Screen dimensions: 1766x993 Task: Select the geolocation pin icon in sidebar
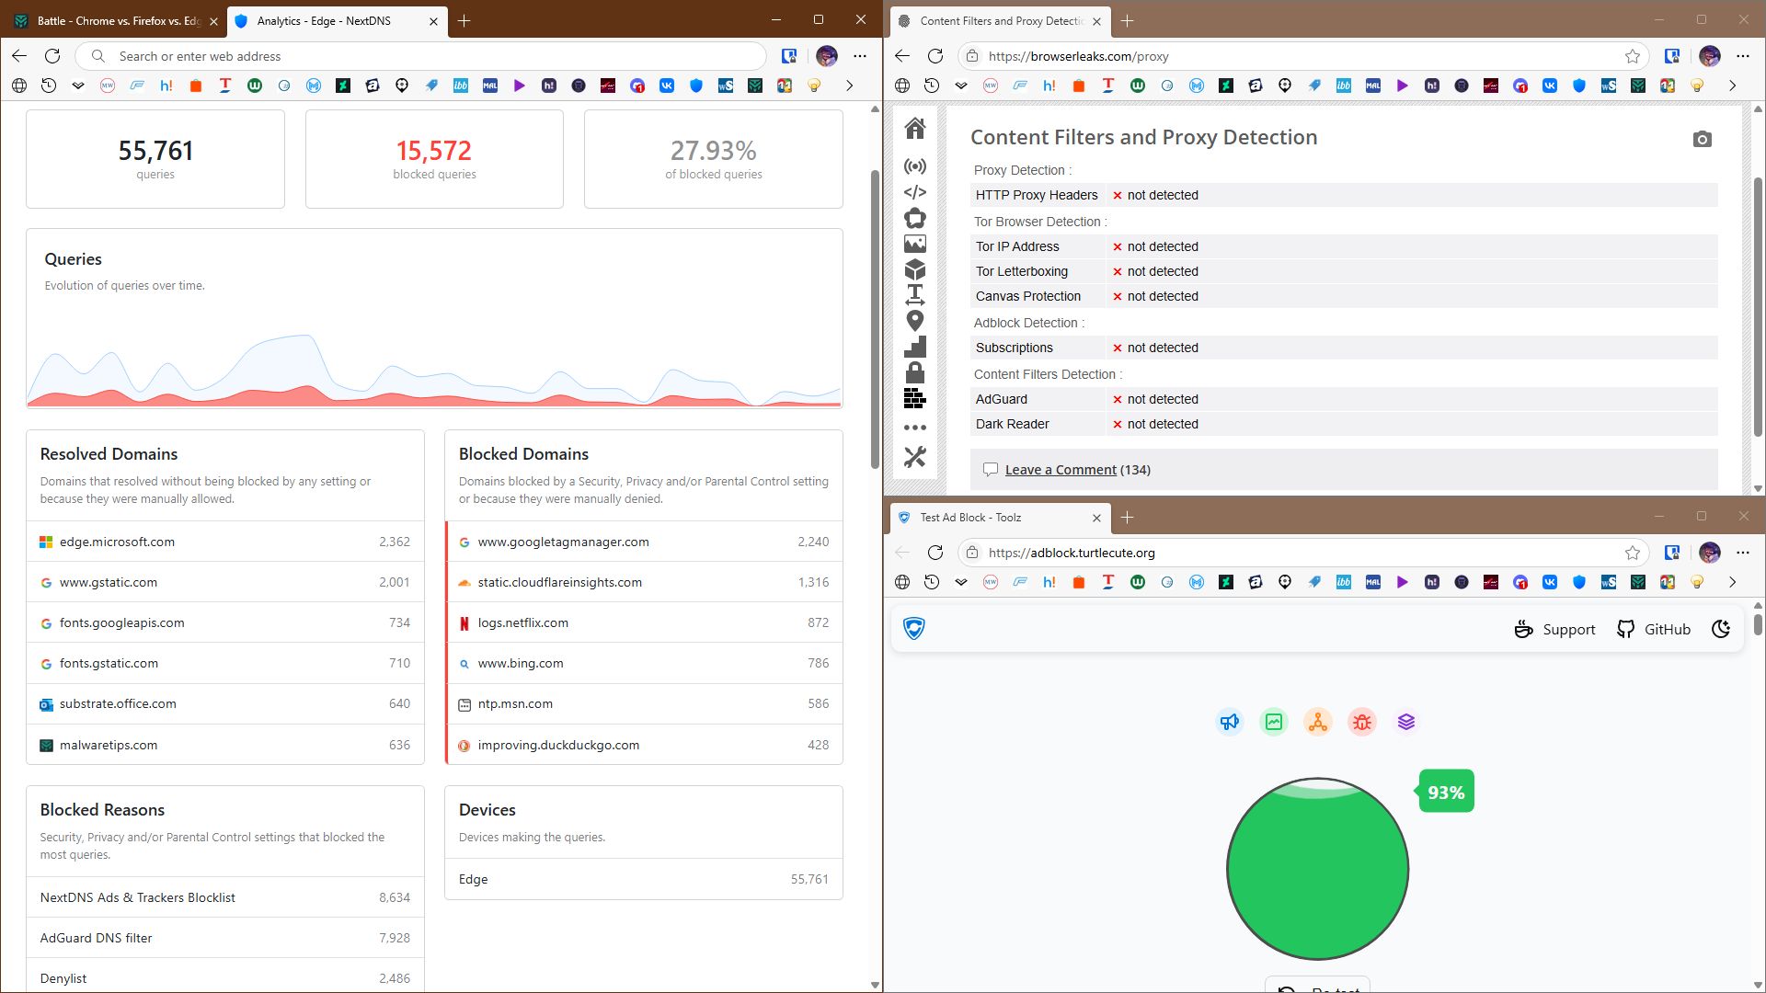(x=914, y=321)
